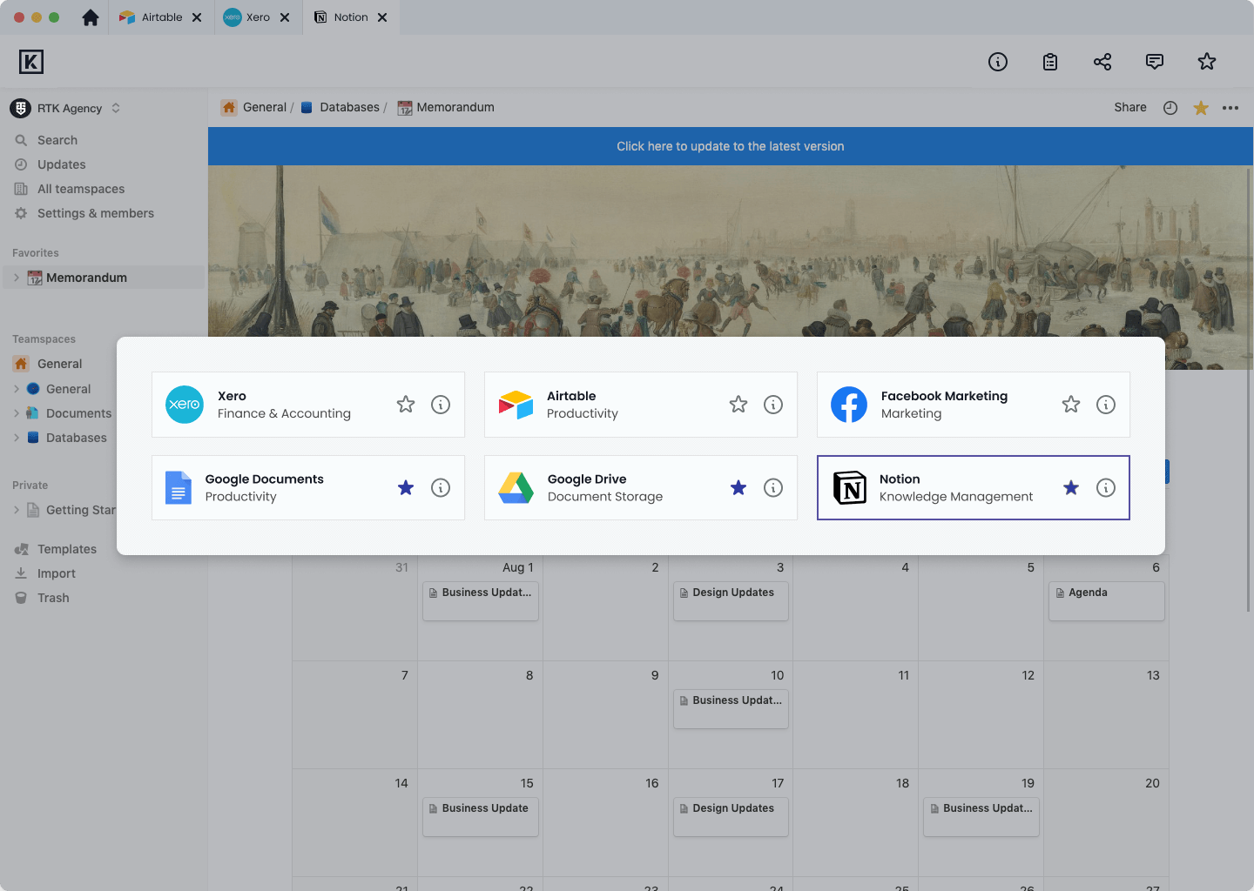Open Templates in the sidebar
Image resolution: width=1254 pixels, height=891 pixels.
coord(67,549)
